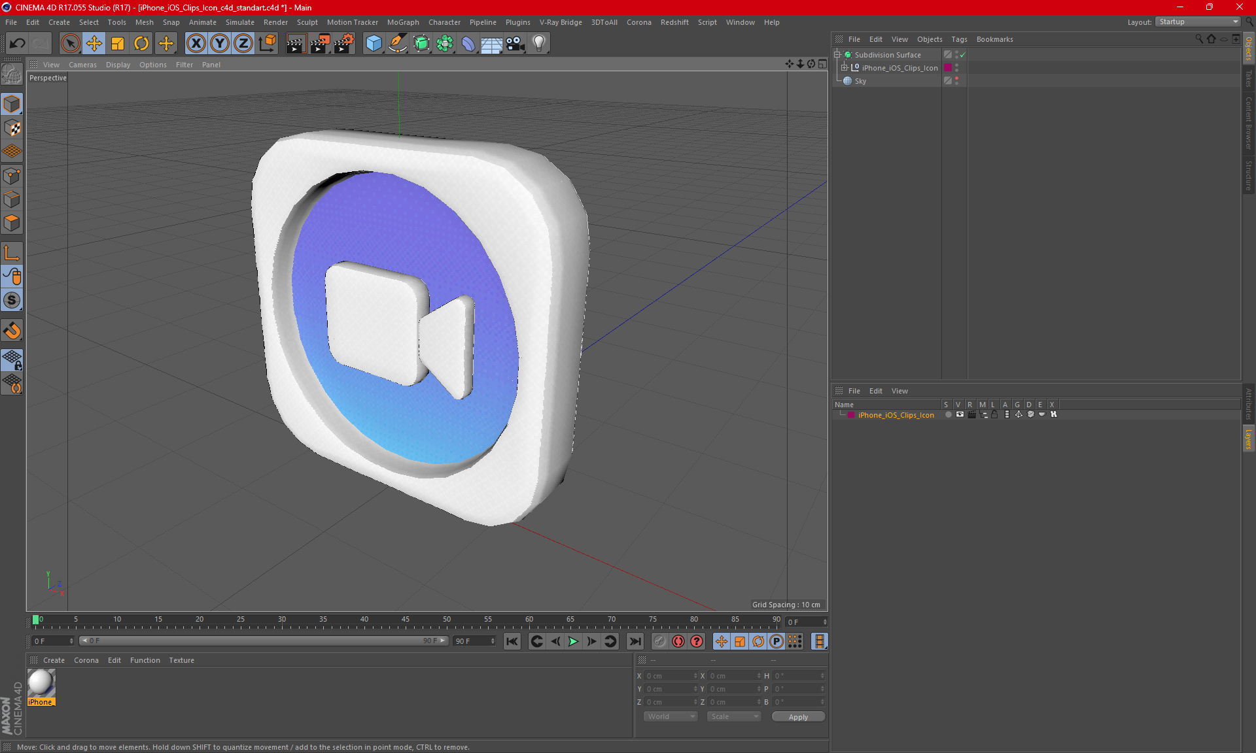Click the magenta layer color in Layers panel

(x=851, y=415)
